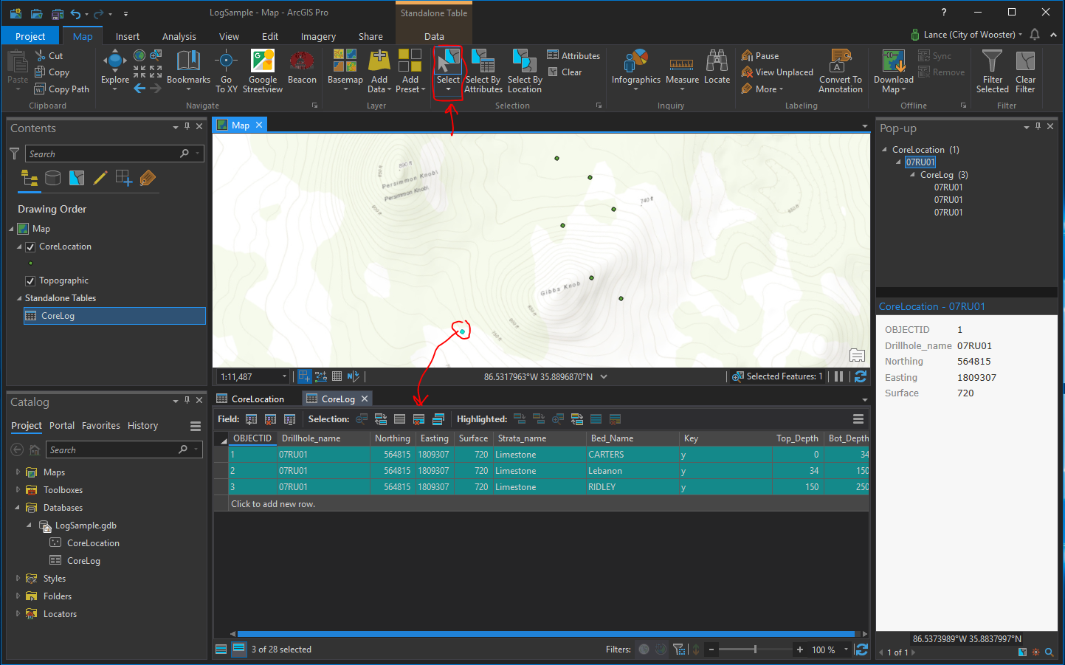Switch to the Insert ribbon tab

click(127, 36)
